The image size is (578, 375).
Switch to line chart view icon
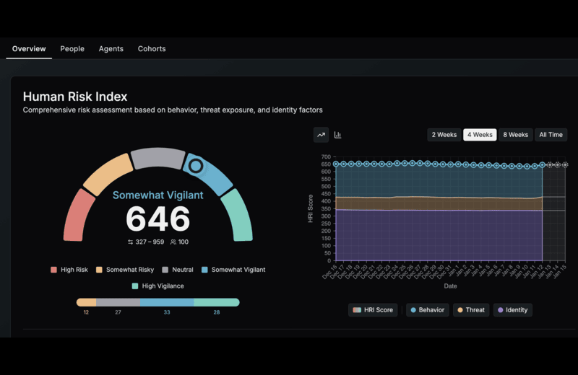321,135
